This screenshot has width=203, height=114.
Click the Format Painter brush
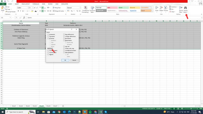(x=6, y=12)
